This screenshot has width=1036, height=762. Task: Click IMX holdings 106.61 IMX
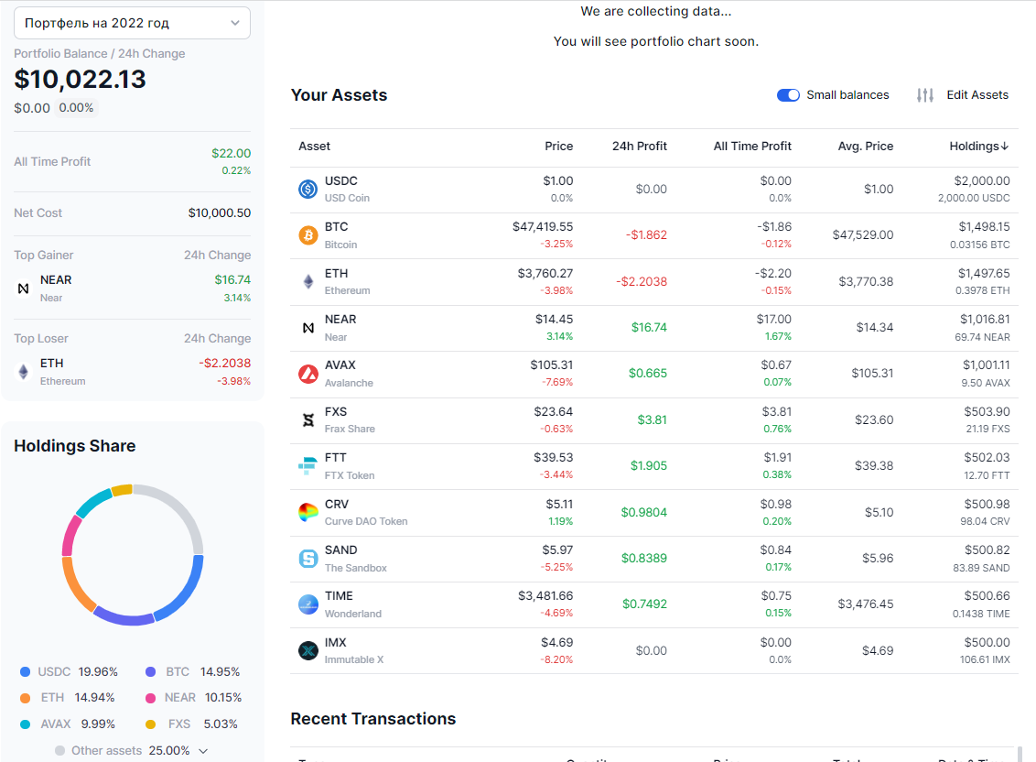pyautogui.click(x=985, y=660)
